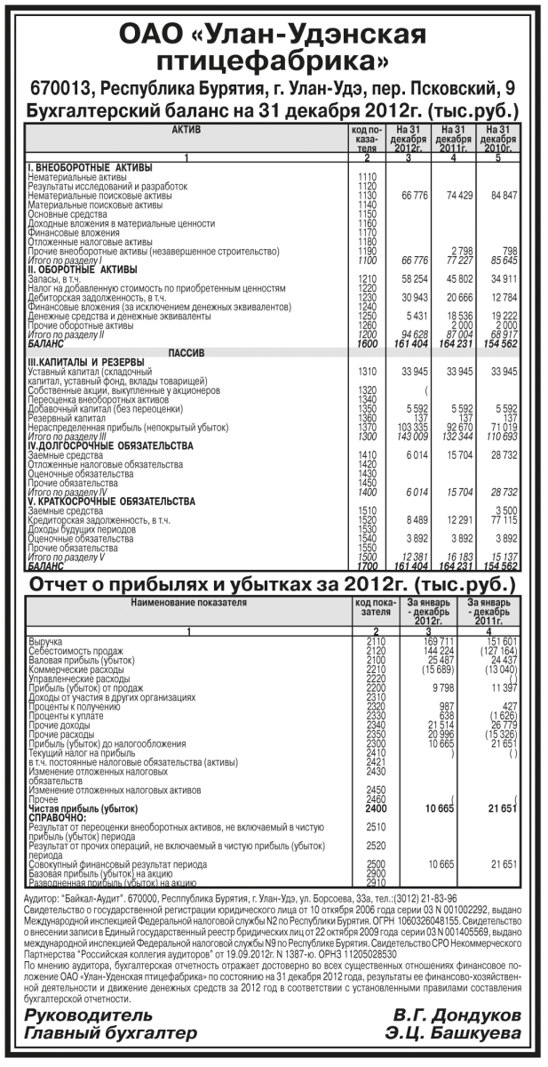Select the «На 31 декабря 2011г.» column header
The height and width of the screenshot is (1067, 548).
pyautogui.click(x=453, y=139)
